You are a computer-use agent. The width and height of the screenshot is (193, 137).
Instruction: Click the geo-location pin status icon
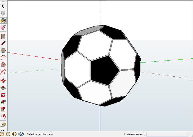click(2, 134)
